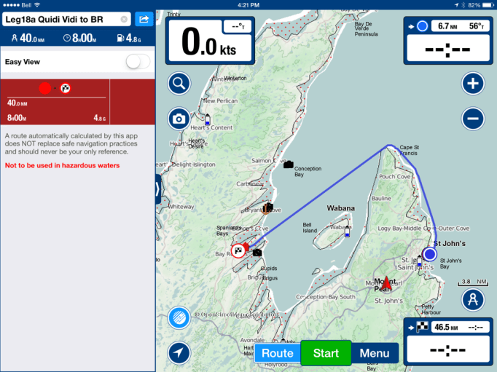This screenshot has width=497, height=372.
Task: Clear the route name text field
Action: pos(124,19)
